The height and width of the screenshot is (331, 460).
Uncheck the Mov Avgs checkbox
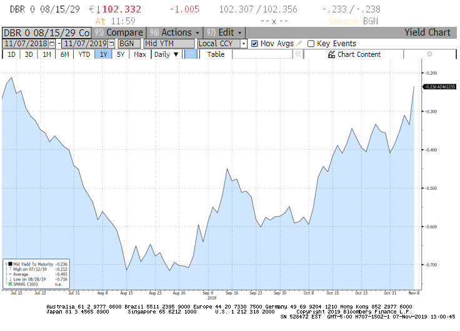pyautogui.click(x=254, y=44)
